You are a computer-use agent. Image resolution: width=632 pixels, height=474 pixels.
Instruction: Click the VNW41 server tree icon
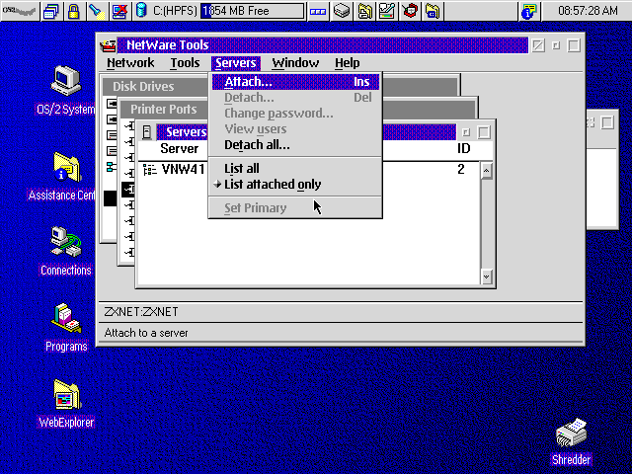pos(149,170)
